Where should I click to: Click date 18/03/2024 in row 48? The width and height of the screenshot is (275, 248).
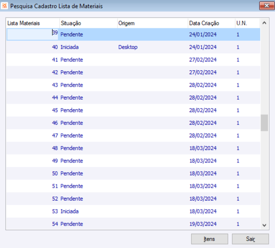tap(203, 148)
